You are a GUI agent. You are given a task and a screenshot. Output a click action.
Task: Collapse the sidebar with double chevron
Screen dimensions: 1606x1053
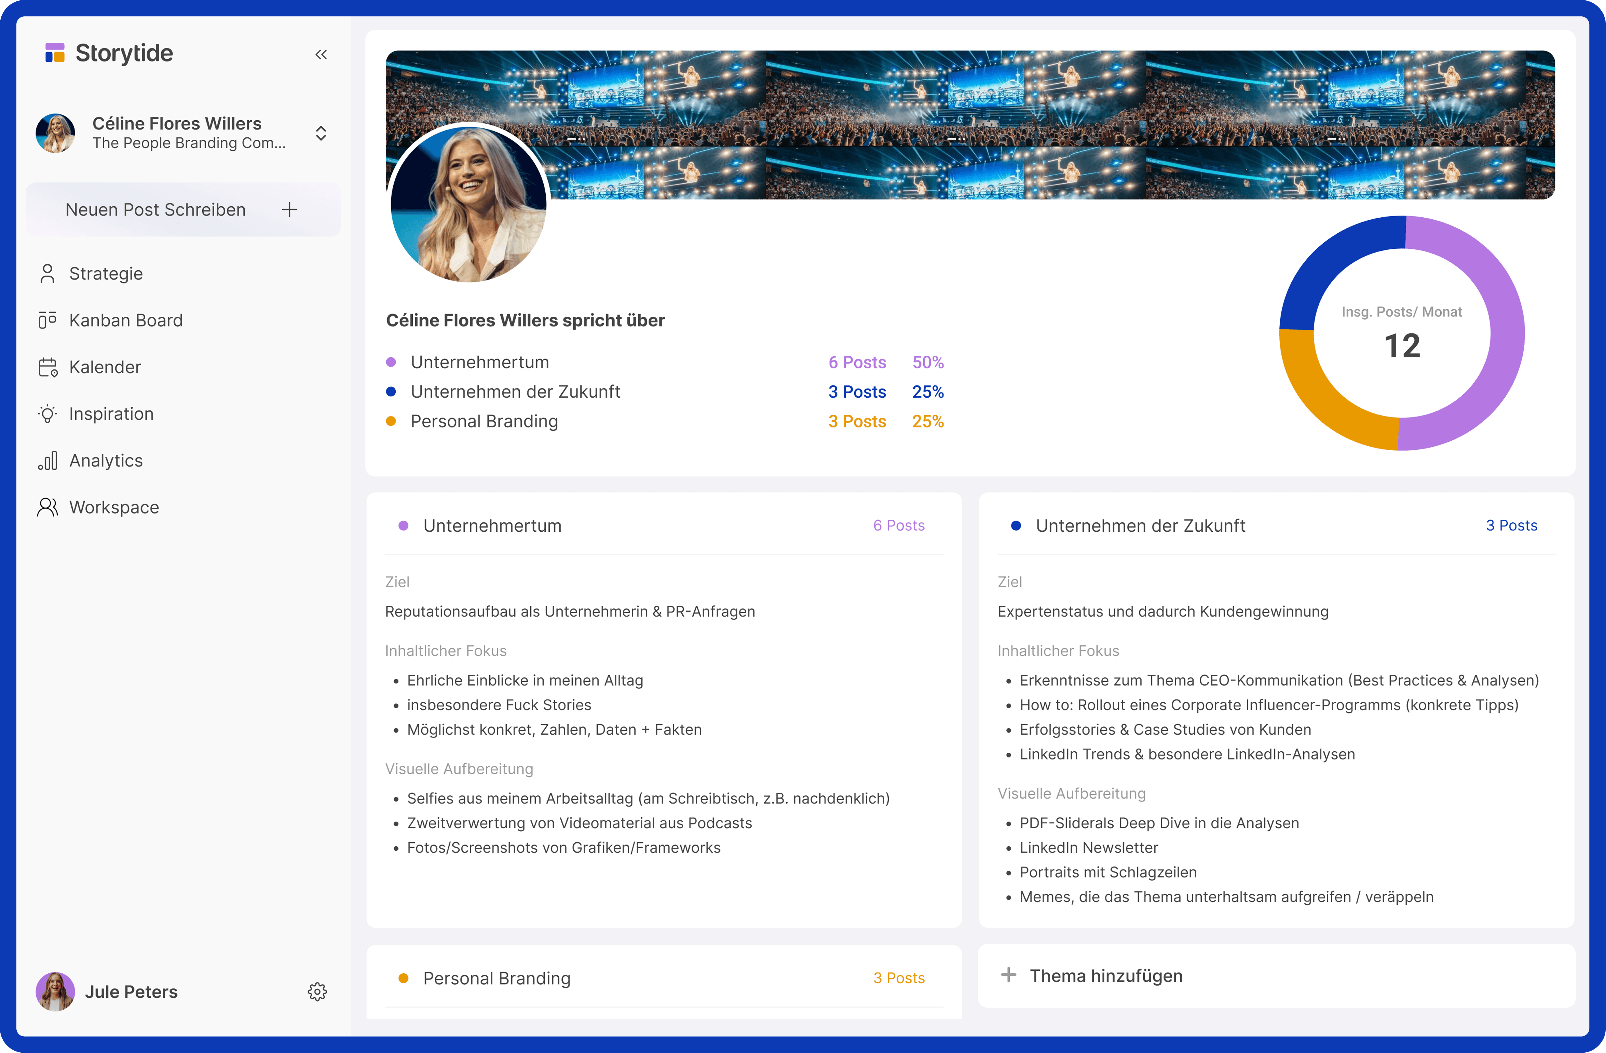[321, 55]
